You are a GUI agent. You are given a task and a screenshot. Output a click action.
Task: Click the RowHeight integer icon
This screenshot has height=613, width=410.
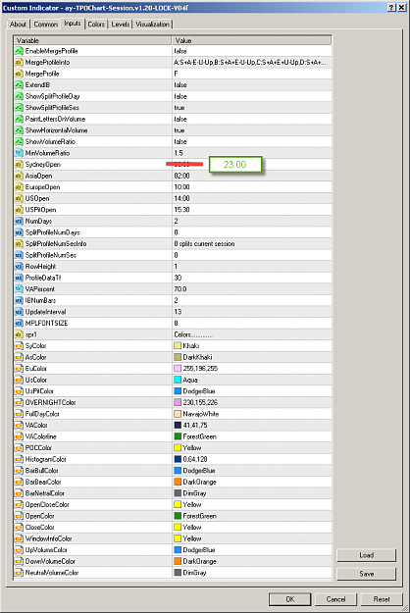(19, 266)
